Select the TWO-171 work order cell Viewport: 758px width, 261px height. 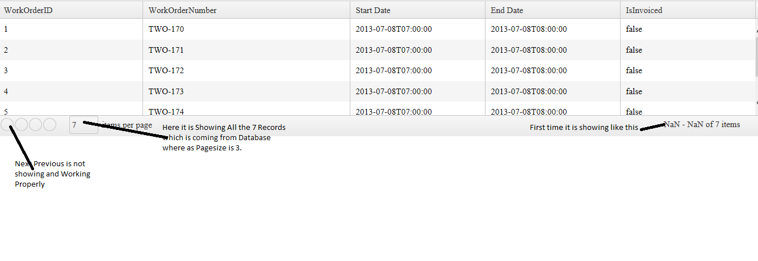click(166, 50)
